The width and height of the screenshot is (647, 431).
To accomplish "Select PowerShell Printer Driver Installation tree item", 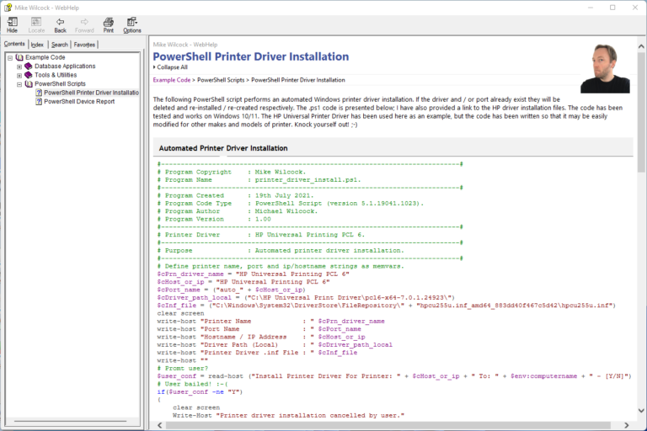I will (91, 93).
